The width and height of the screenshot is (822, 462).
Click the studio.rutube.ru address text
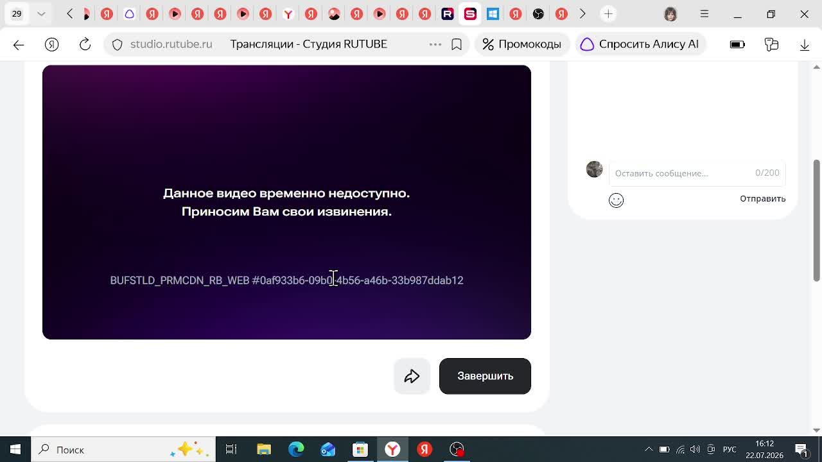tap(171, 44)
